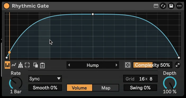Select the curve draw mode icon
Image resolution: width=186 pixels, height=98 pixels.
(x=14, y=65)
